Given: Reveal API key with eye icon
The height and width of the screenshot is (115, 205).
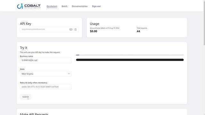Looking at the screenshot, I should (x=71, y=29).
